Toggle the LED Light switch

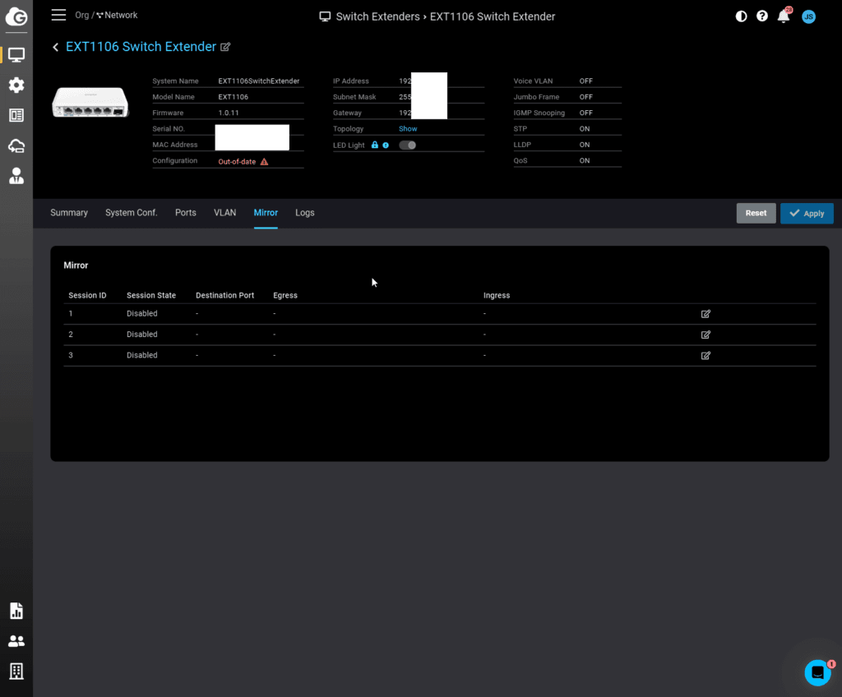[x=407, y=145]
